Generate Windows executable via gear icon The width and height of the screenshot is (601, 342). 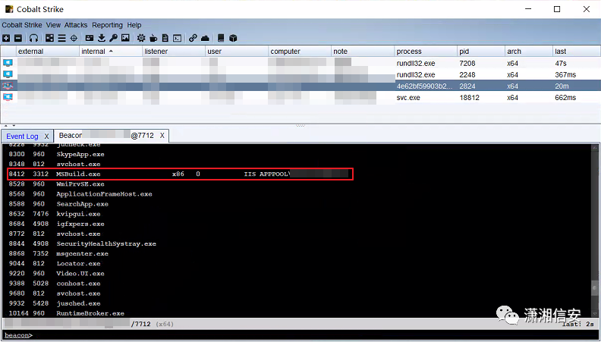tap(141, 38)
